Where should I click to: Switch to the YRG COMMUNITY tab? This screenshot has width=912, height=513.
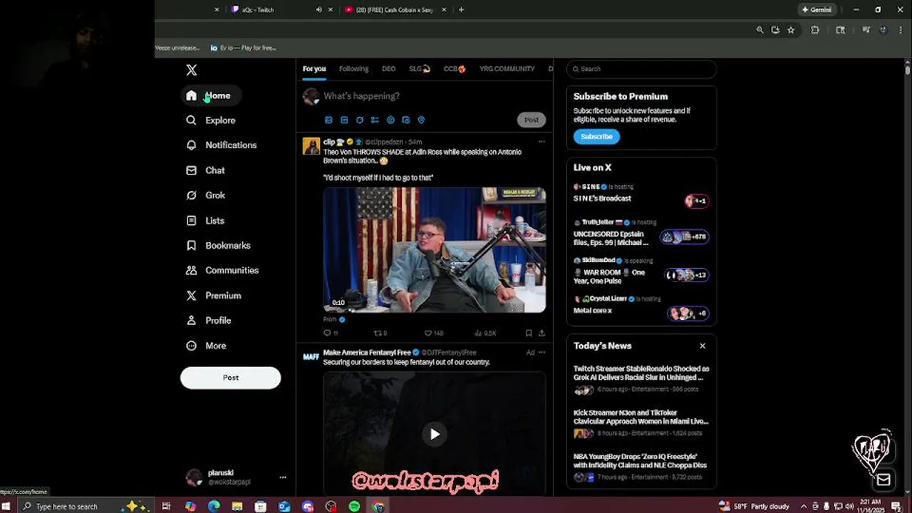[507, 69]
